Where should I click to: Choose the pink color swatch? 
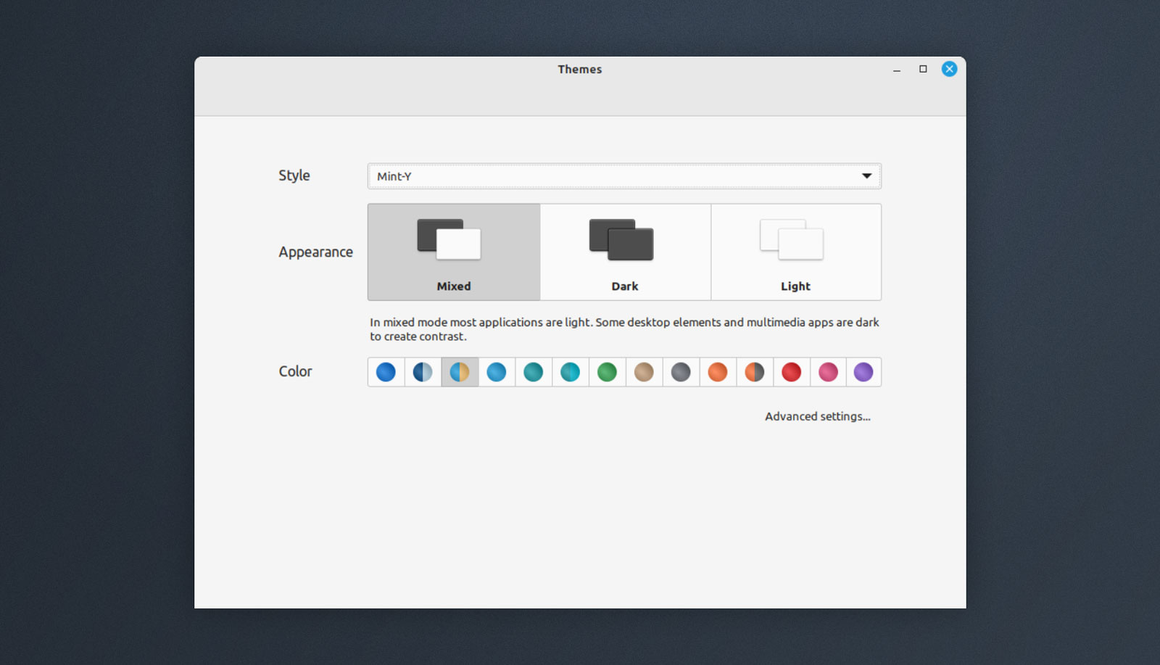[x=828, y=372]
